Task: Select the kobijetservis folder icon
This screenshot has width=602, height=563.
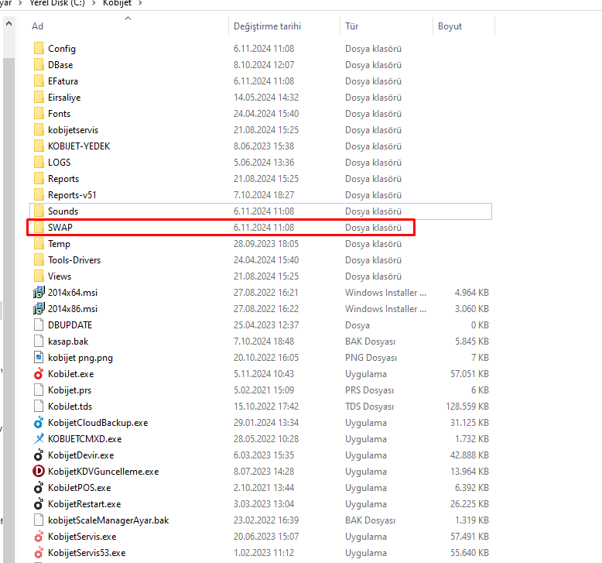Action: tap(39, 130)
